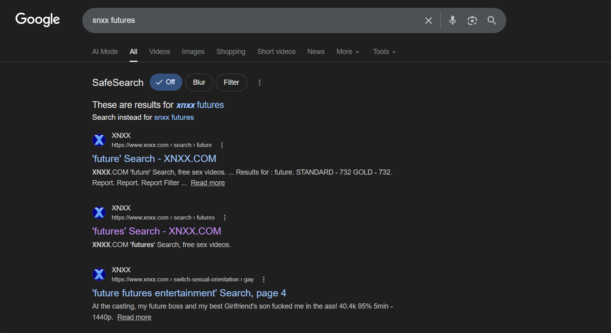Search instead for 'snxx futures' link
The height and width of the screenshot is (333, 611).
pyautogui.click(x=174, y=117)
